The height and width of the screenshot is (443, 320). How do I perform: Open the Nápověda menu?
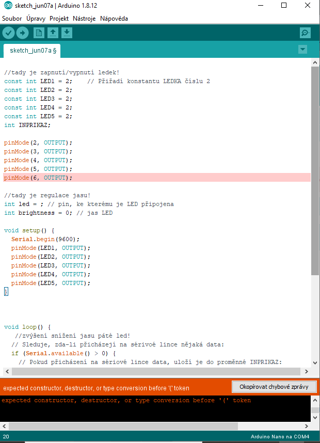click(114, 19)
